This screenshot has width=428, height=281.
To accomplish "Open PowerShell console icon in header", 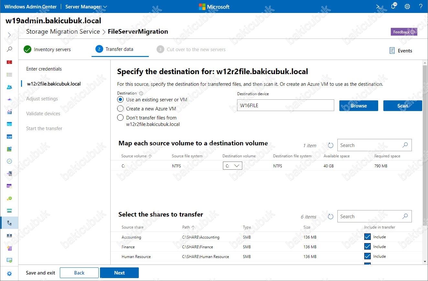I will click(x=379, y=6).
